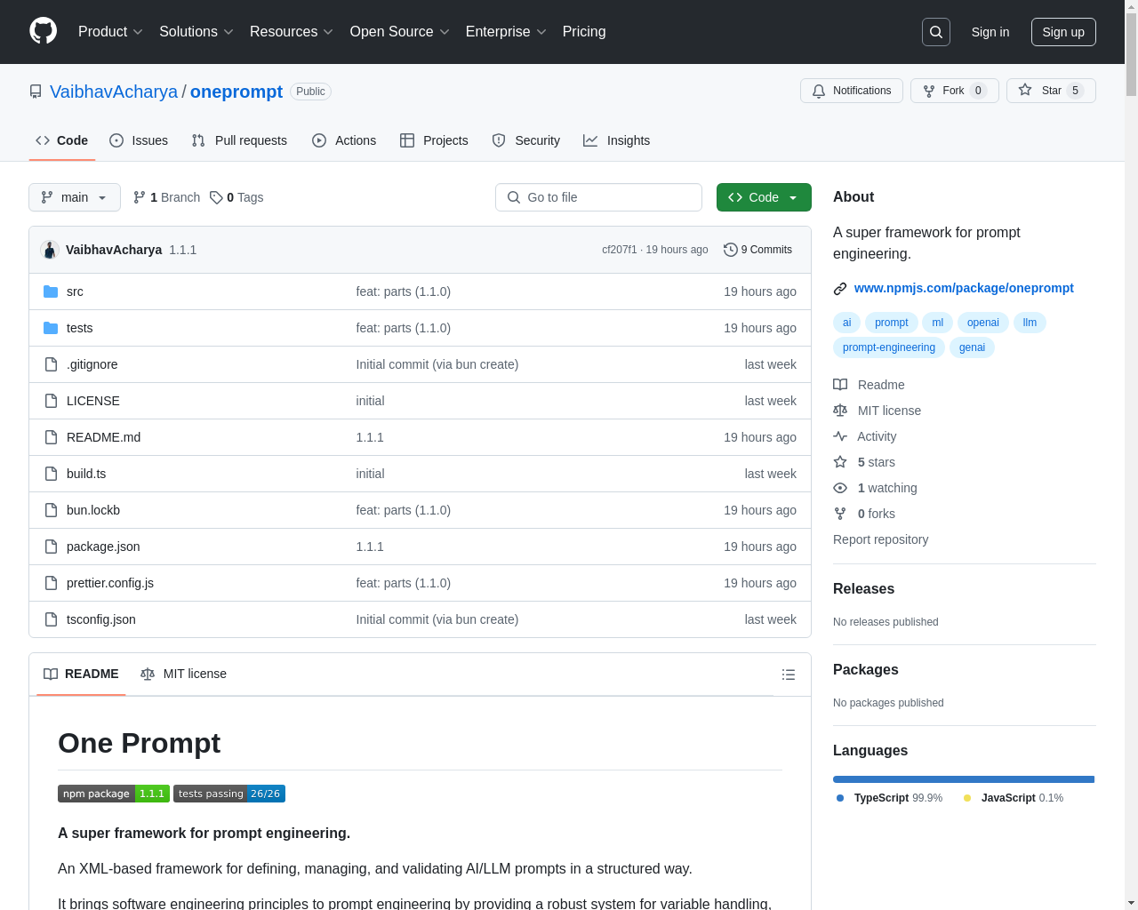Click the branch icon next to 1 Branch

(140, 197)
